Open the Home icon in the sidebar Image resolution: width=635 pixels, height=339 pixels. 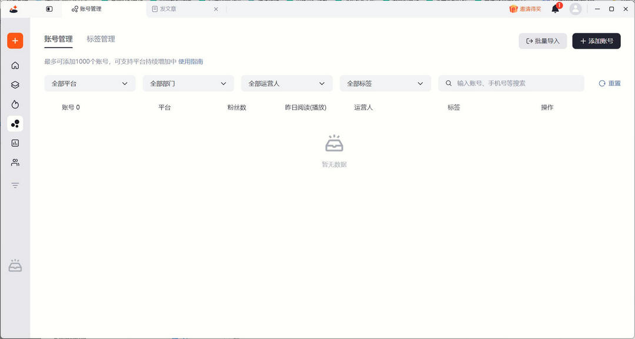point(14,65)
